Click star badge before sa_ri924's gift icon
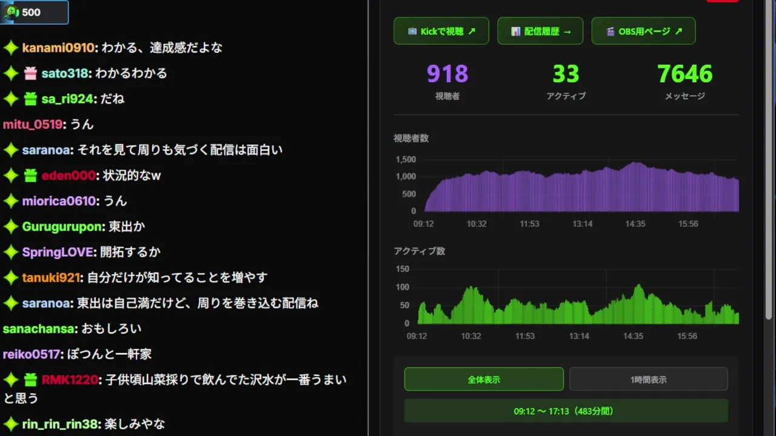The image size is (776, 436). tap(11, 99)
